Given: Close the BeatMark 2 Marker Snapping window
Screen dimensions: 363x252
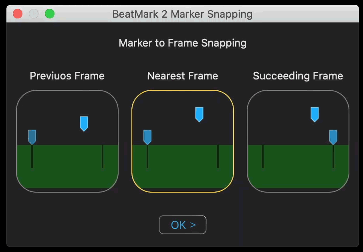Looking at the screenshot, I should coord(18,14).
